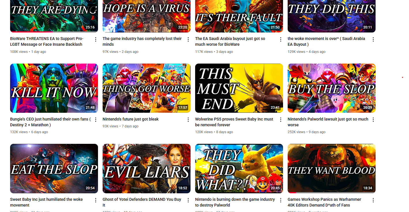Open options for Games Workshop Panics video
The height and width of the screenshot is (212, 409).
point(373,200)
